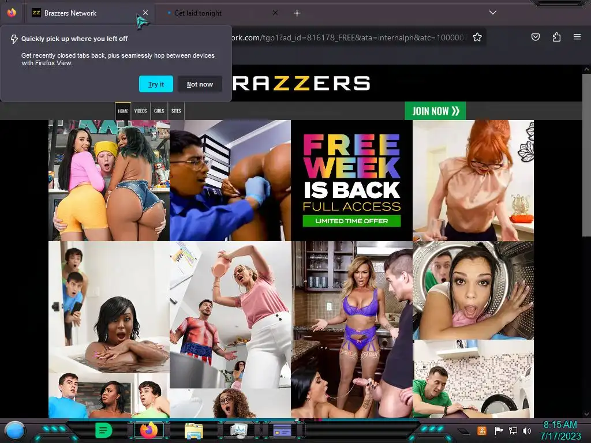This screenshot has width=591, height=443.
Task: Select the SITES navigation item
Action: tap(176, 111)
